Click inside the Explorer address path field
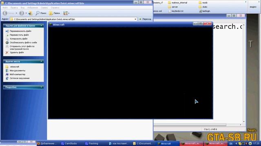Screen dimensions: 261x146 click(x=73, y=19)
